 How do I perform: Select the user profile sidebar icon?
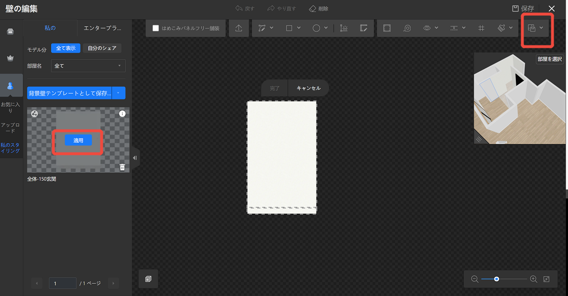coord(11,86)
